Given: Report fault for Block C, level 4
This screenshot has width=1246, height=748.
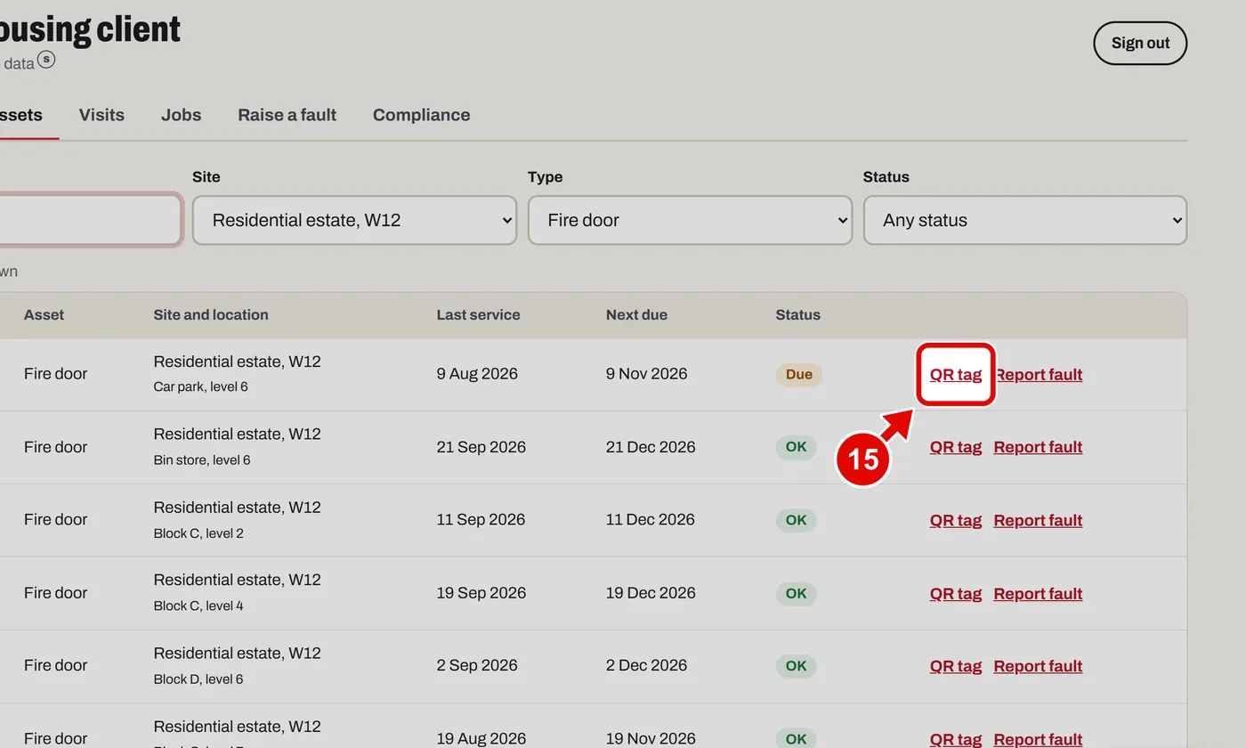Looking at the screenshot, I should (1038, 593).
